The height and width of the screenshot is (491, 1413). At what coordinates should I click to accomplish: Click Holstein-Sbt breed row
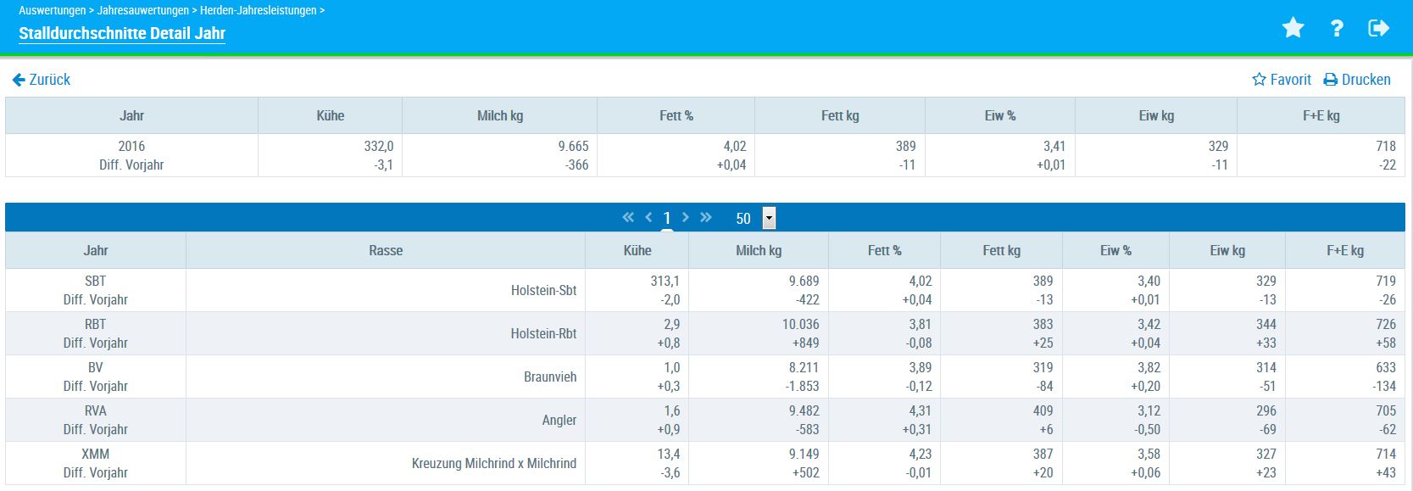(x=543, y=290)
